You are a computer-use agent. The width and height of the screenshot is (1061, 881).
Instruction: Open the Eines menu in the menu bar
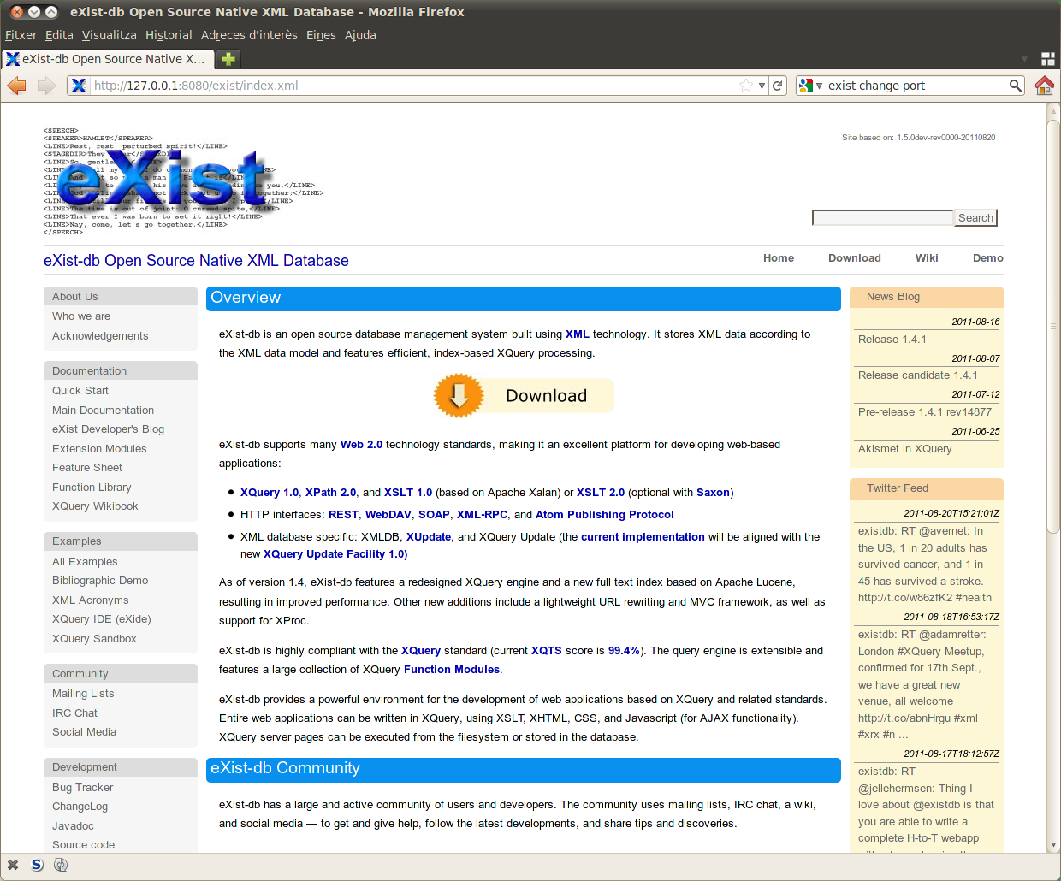click(321, 35)
